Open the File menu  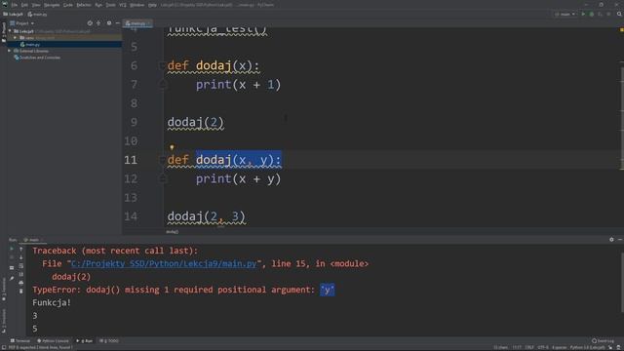(15, 5)
